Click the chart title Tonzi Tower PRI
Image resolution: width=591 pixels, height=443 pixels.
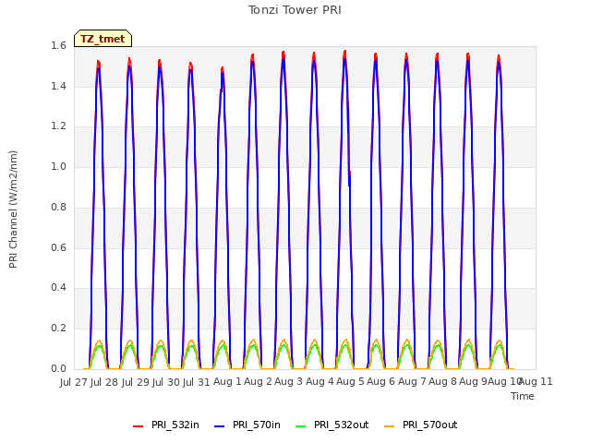[295, 10]
